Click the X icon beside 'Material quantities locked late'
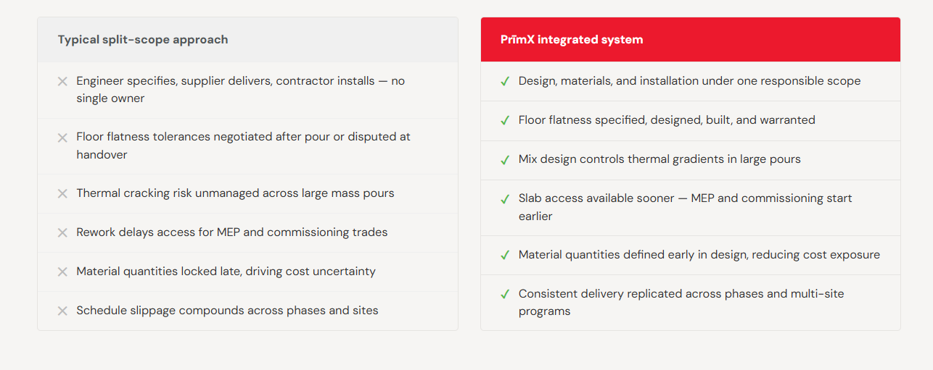 [x=62, y=272]
